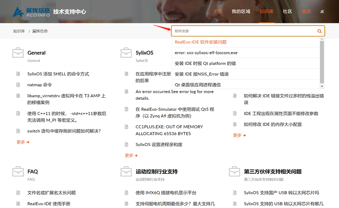Click the FAQ category briefcase icon
This screenshot has height=208, width=339.
click(x=18, y=171)
